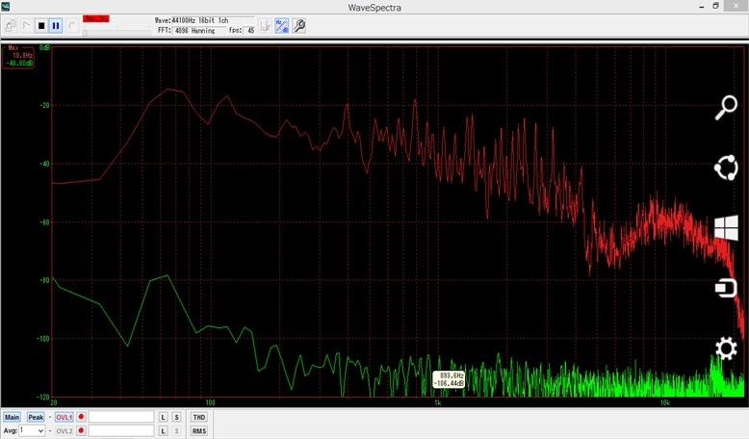The width and height of the screenshot is (749, 439).
Task: Click the OVL2 overlay name field
Action: tap(121, 431)
